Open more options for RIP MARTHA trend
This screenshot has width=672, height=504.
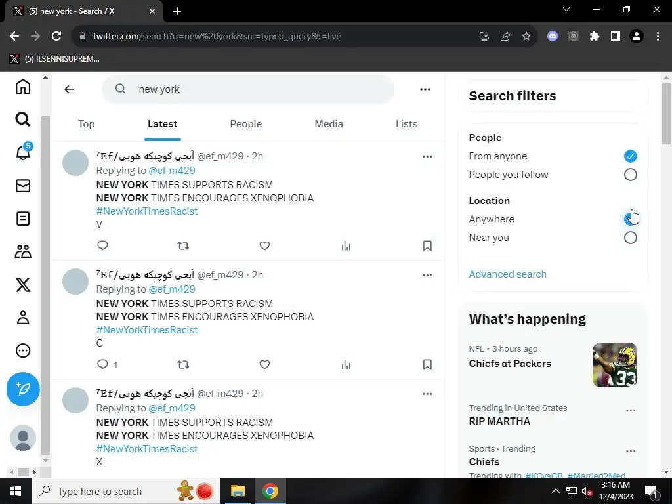tap(631, 410)
